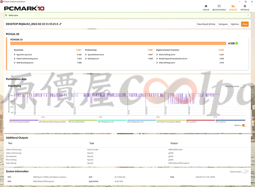Click the Compare button

point(223,24)
